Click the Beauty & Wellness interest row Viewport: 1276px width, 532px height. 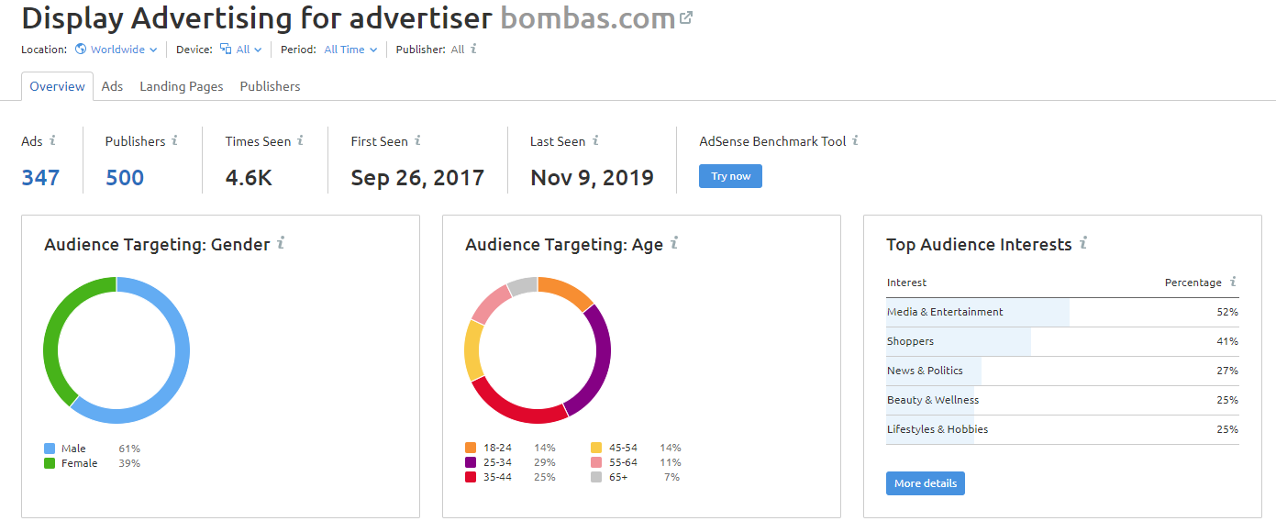(x=1062, y=400)
